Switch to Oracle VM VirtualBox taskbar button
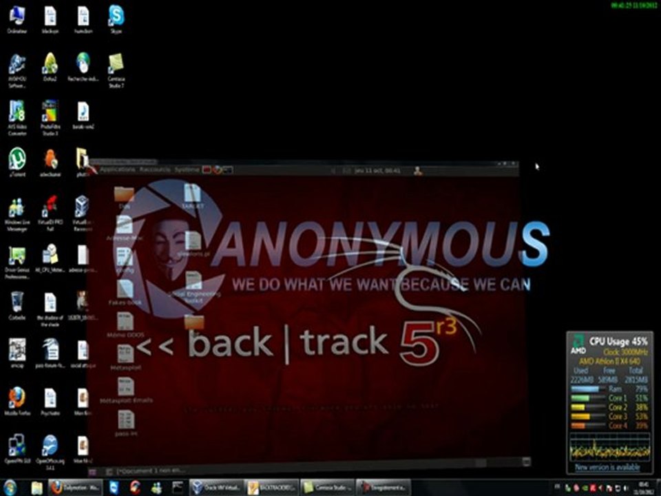661x496 pixels. tap(216, 488)
